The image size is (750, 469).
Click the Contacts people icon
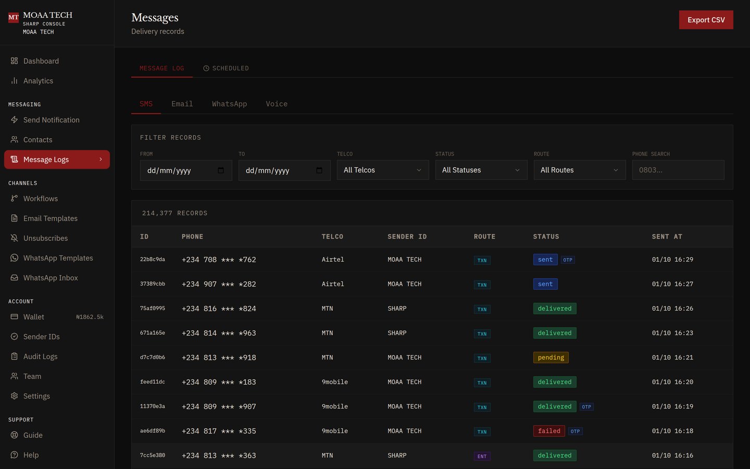[14, 140]
